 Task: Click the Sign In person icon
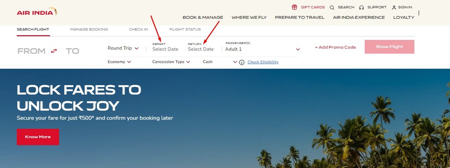tap(394, 7)
